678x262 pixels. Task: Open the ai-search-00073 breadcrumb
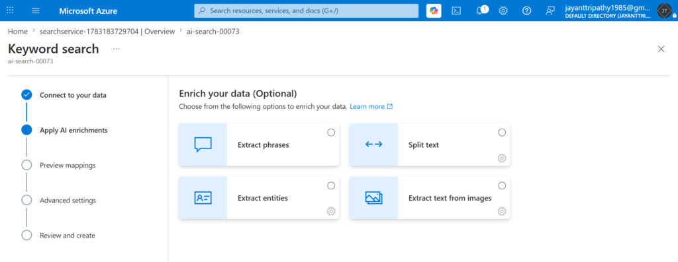tap(213, 32)
